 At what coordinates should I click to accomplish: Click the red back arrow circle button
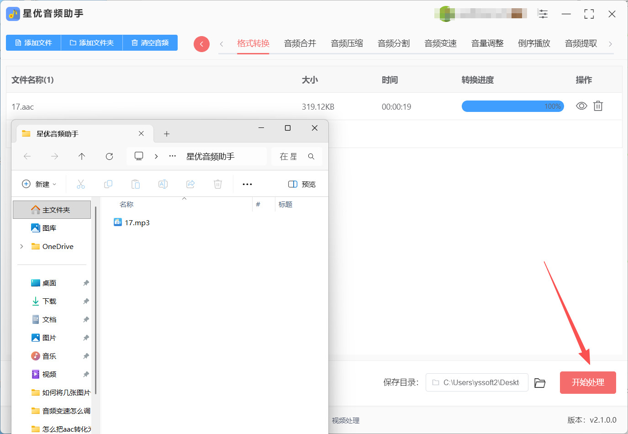[201, 44]
